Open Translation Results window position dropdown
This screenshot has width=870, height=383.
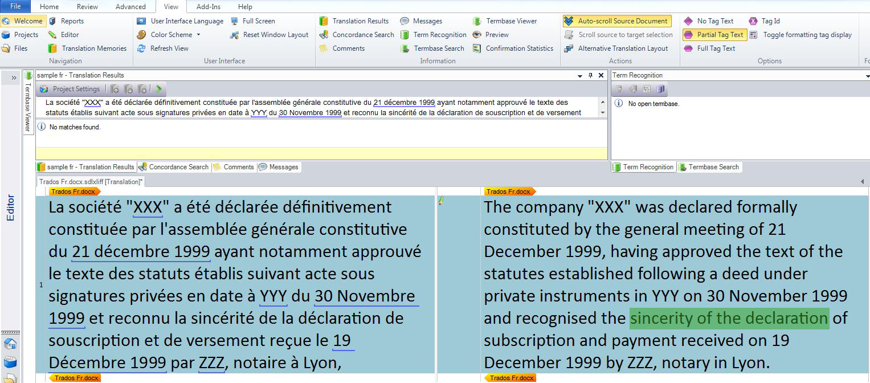click(x=580, y=75)
